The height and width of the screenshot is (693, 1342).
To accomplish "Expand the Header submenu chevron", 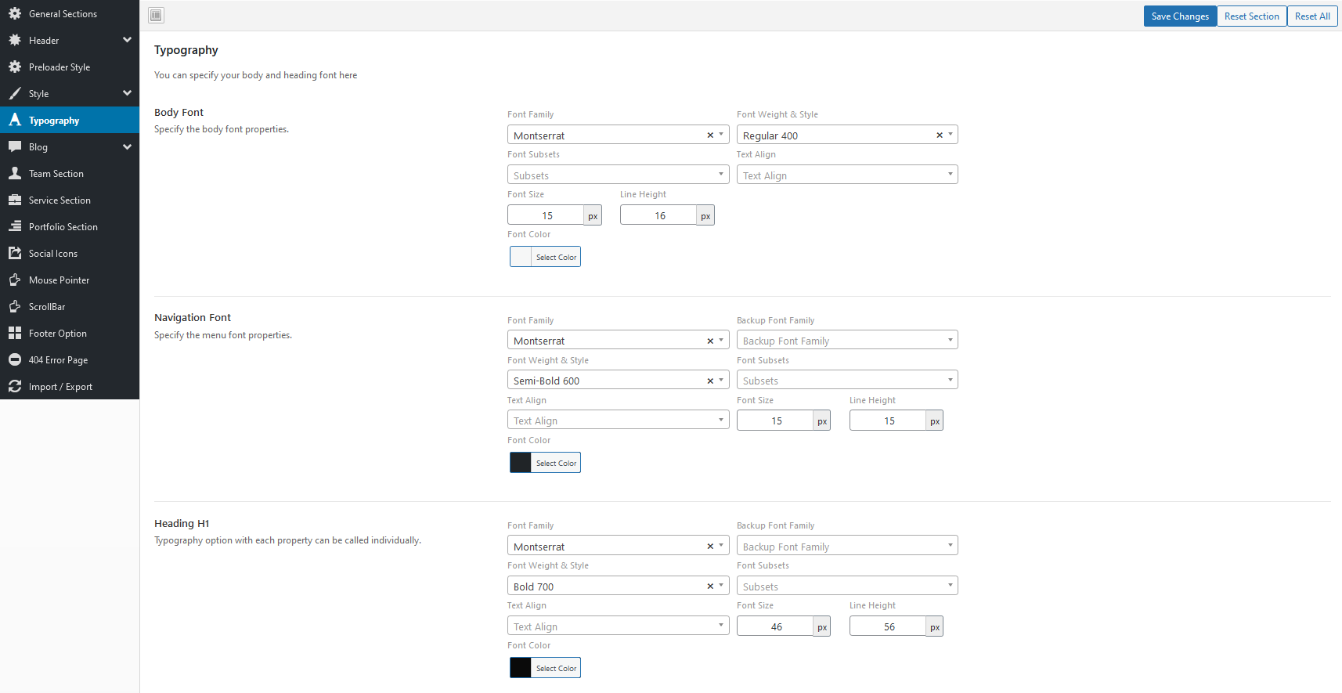I will coord(127,40).
